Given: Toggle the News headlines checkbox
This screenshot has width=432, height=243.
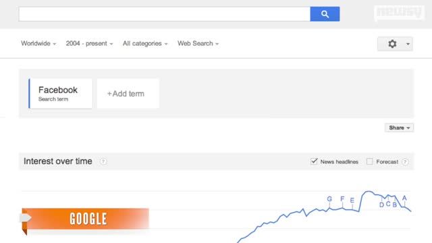Looking at the screenshot, I should tap(314, 161).
